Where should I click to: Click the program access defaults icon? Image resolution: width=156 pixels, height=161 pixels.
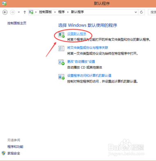coord(61,77)
